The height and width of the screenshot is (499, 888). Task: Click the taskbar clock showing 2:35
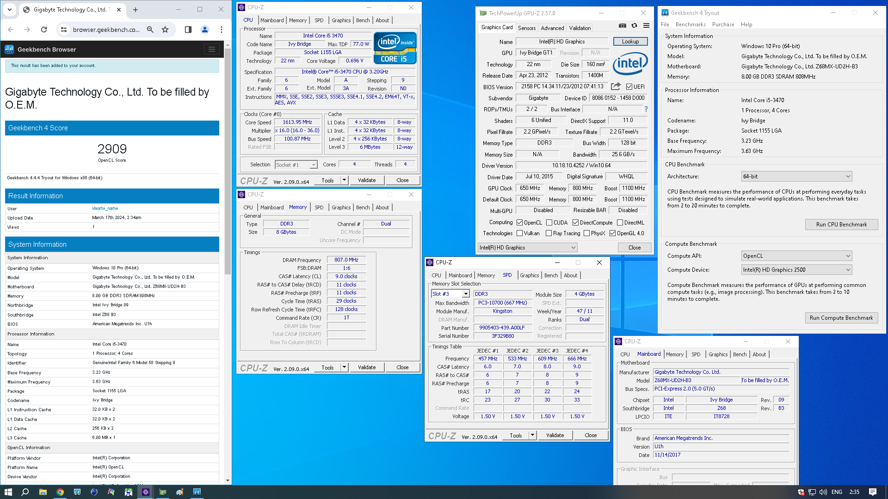click(x=854, y=492)
